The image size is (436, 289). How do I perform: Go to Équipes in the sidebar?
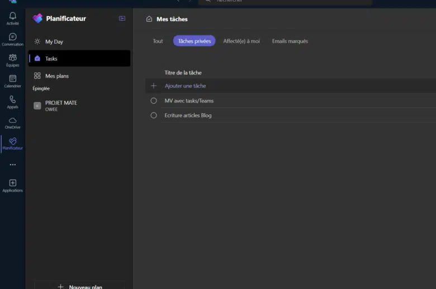click(x=12, y=58)
